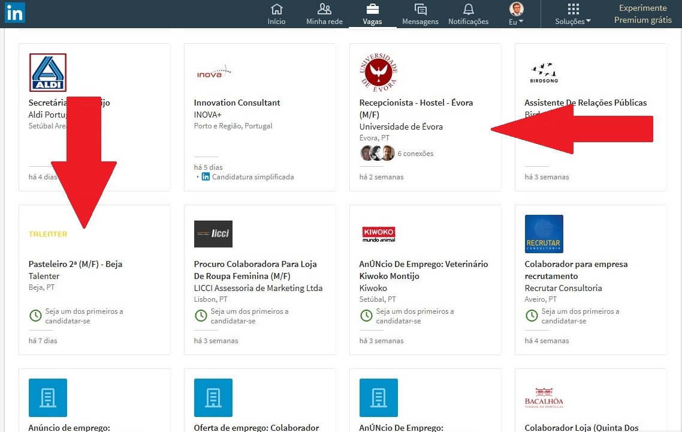Click Universidade de Évora company name
This screenshot has width=682, height=432.
coord(401,127)
